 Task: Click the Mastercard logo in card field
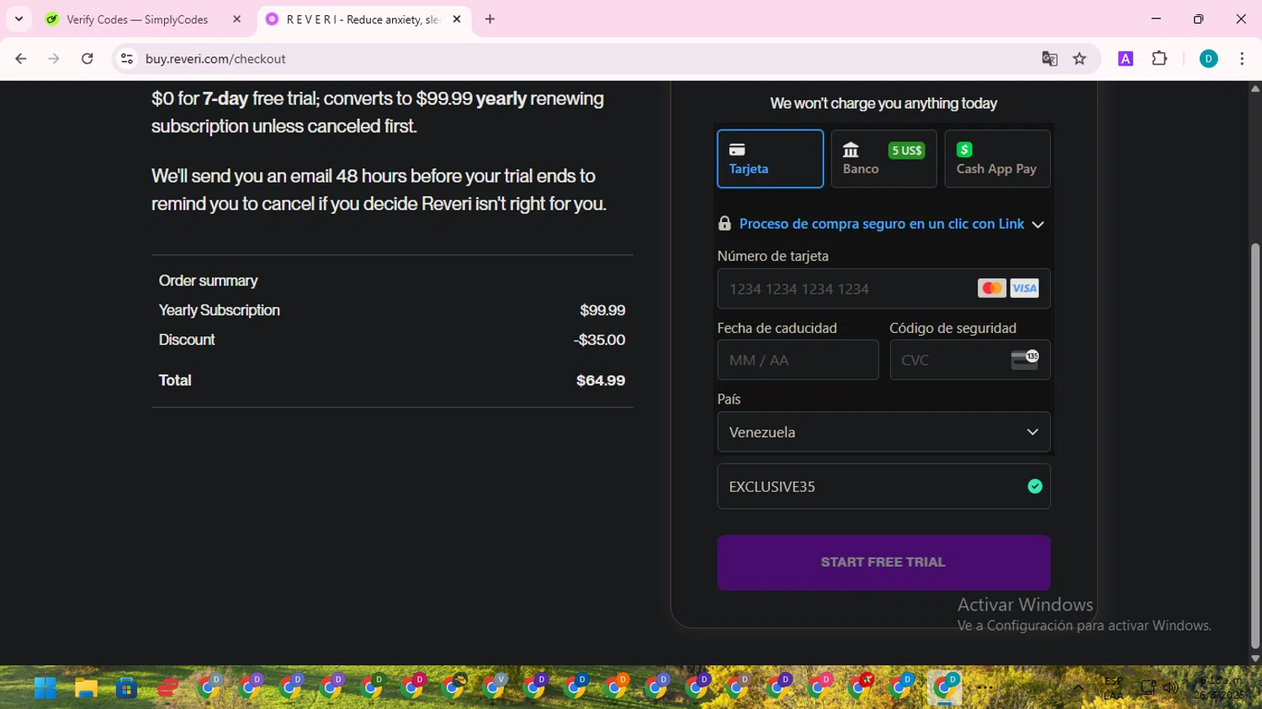(992, 288)
